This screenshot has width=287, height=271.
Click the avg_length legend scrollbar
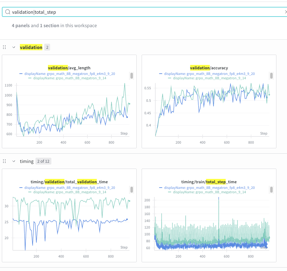132,76
